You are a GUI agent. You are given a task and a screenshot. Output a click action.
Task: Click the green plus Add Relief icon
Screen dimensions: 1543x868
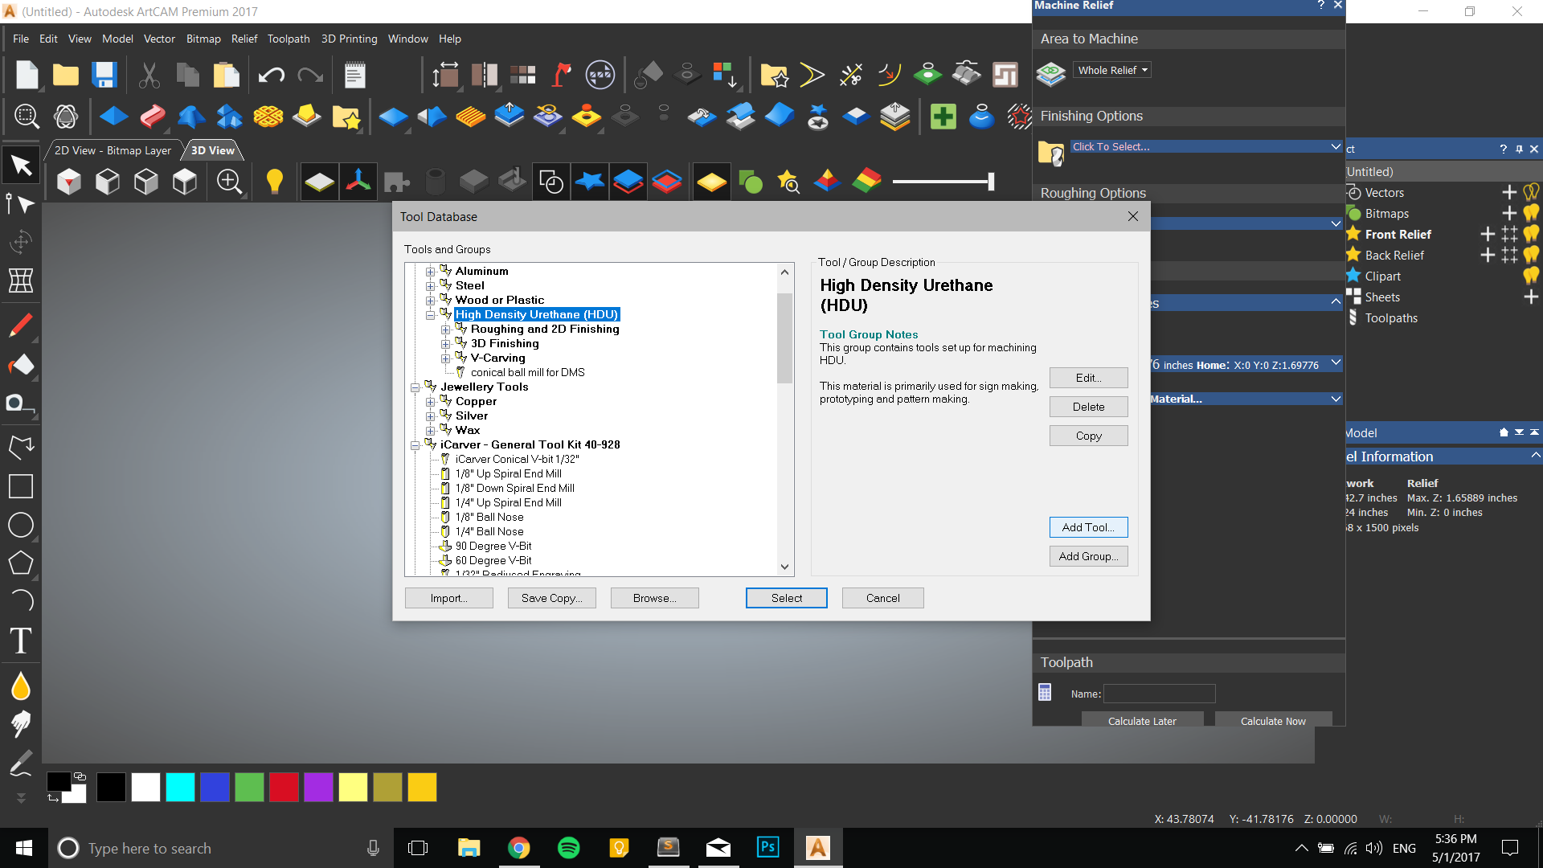point(943,117)
